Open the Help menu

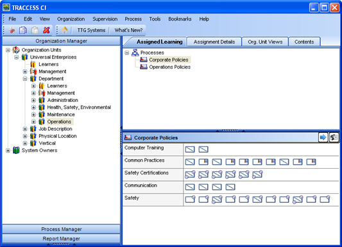tap(204, 19)
